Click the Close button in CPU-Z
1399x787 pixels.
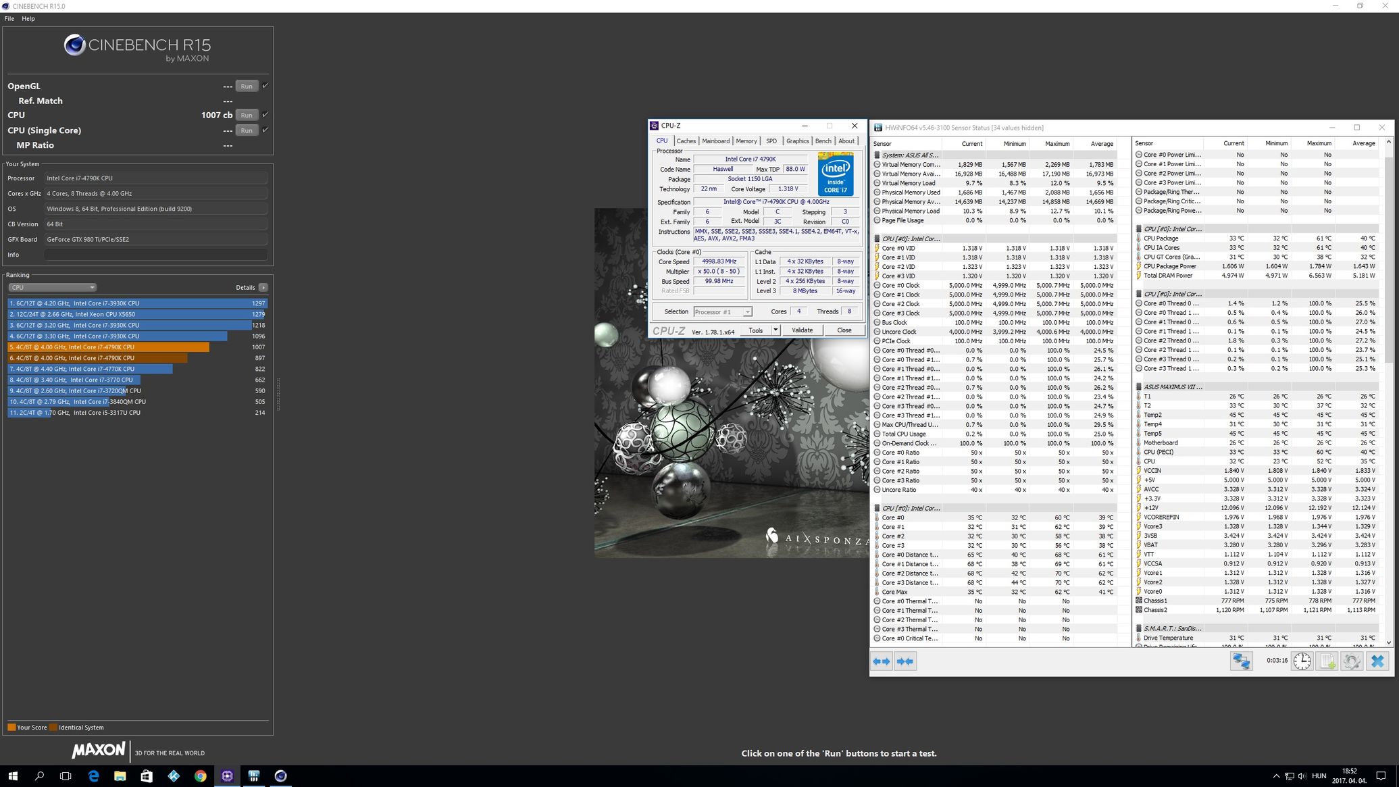pos(844,330)
